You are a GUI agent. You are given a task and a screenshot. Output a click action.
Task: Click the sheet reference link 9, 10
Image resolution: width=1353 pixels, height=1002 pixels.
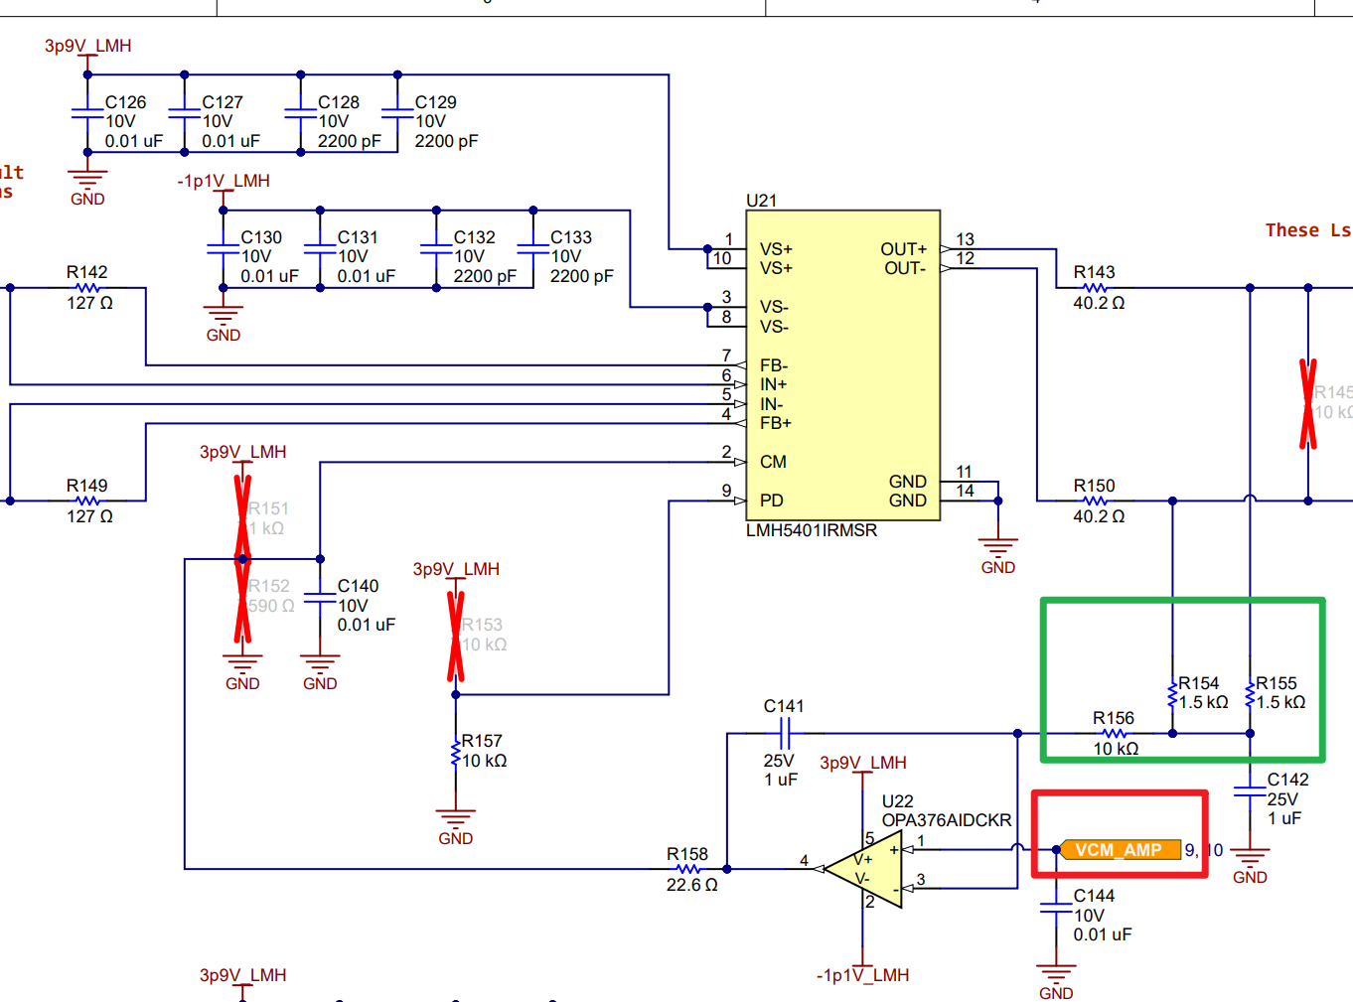tap(1204, 850)
